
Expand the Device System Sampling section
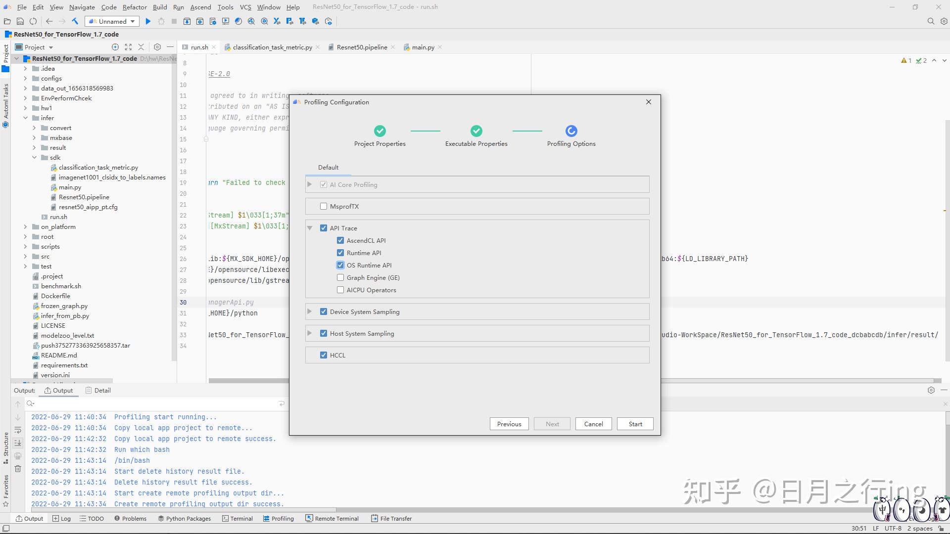pos(310,311)
